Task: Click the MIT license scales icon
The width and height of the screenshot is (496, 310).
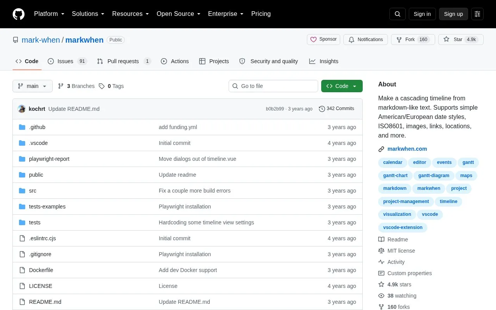Action: click(381, 251)
